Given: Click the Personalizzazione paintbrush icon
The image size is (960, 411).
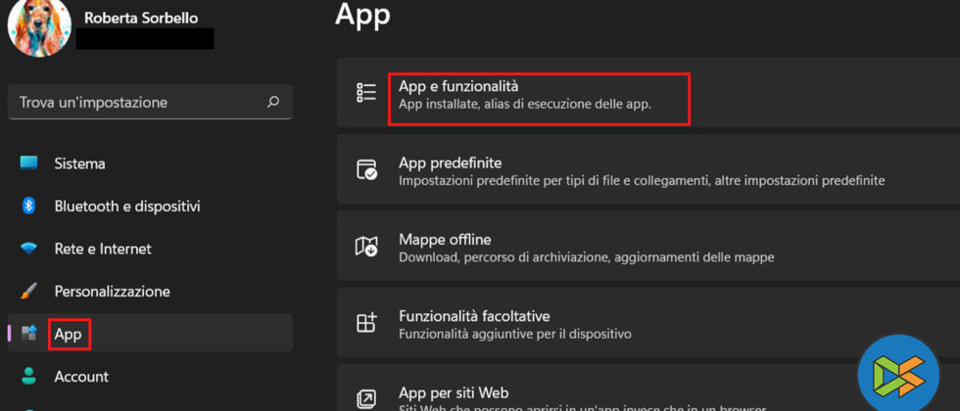Looking at the screenshot, I should click(x=28, y=291).
